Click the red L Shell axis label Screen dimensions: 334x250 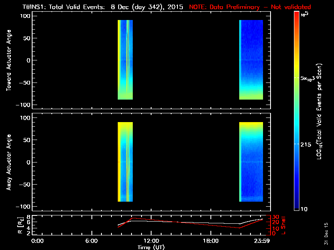tap(283, 225)
